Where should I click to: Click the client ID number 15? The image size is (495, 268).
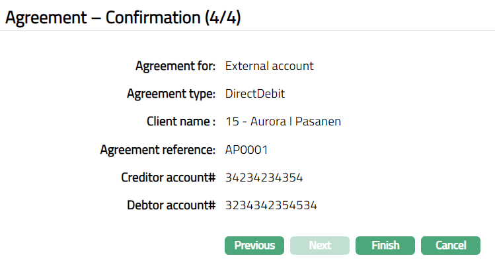pos(231,121)
